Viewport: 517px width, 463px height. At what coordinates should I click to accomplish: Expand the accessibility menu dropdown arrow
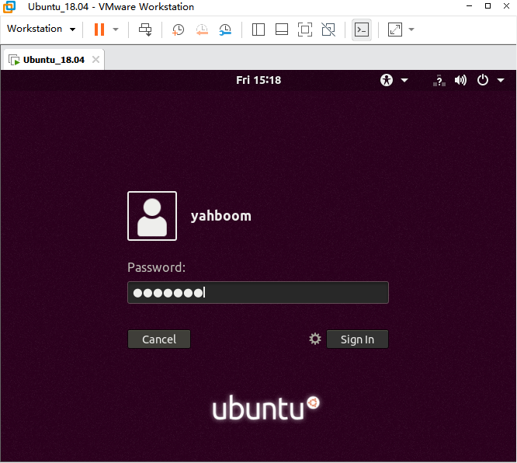tap(404, 80)
